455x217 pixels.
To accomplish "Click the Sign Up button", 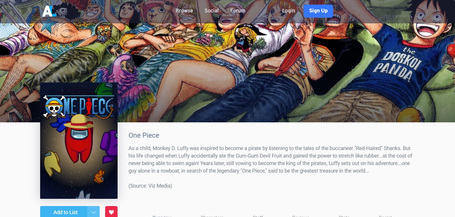I will [x=318, y=11].
